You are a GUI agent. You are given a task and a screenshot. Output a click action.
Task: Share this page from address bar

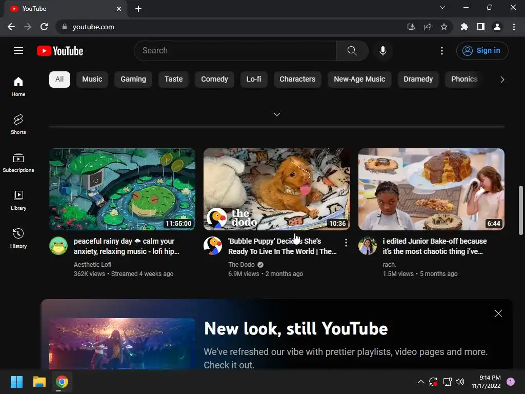(428, 27)
